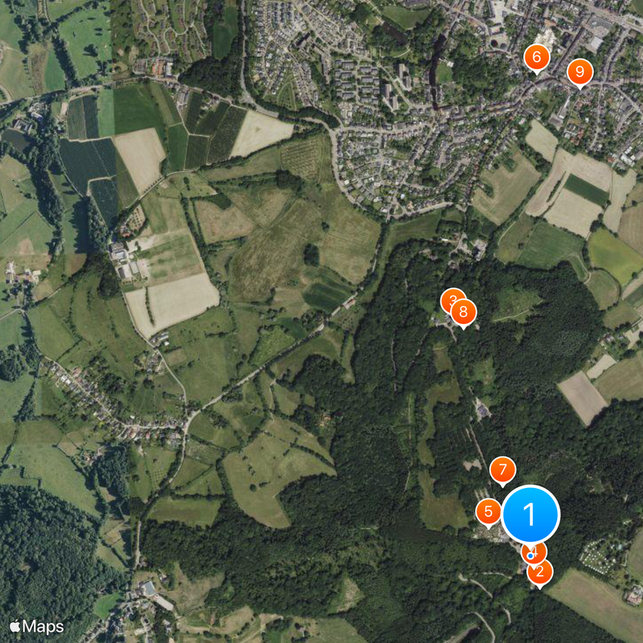Viewport: 643px width, 643px height.
Task: Click the blue-roofed building at the bottom left
Action: pyautogui.click(x=149, y=589)
